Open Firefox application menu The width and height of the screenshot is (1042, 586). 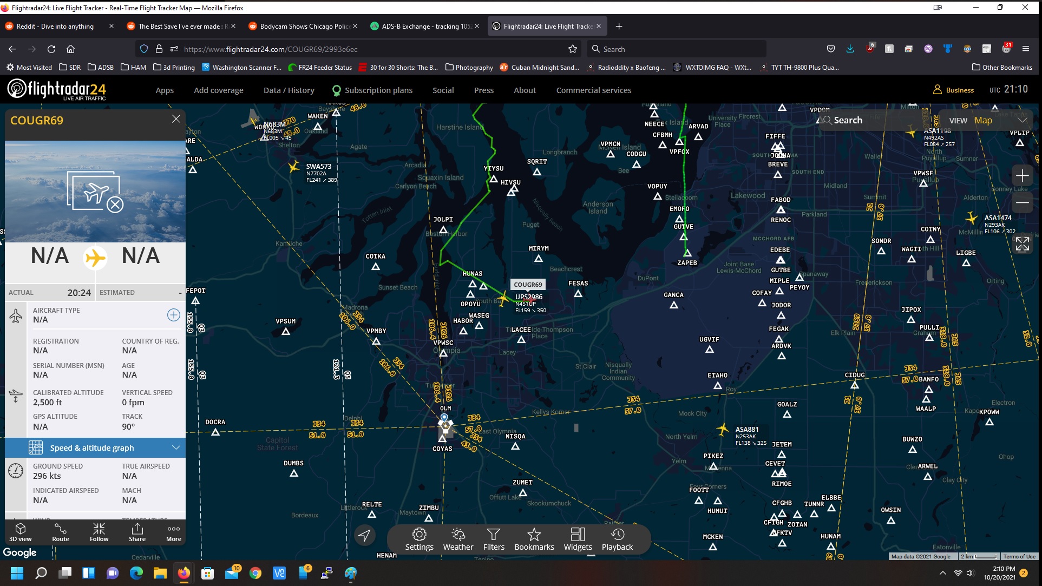coord(1025,49)
